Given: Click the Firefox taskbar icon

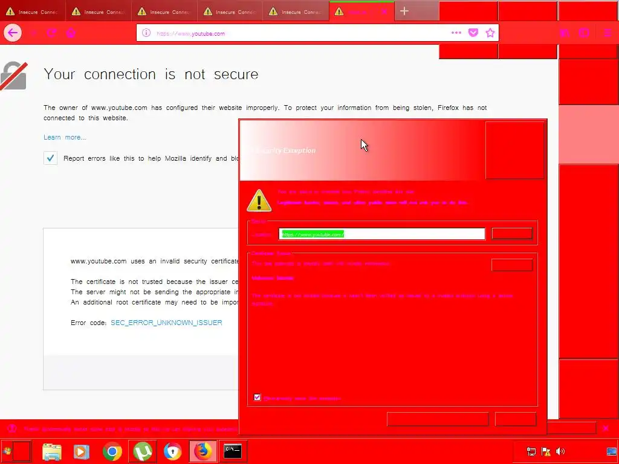Looking at the screenshot, I should pyautogui.click(x=203, y=451).
